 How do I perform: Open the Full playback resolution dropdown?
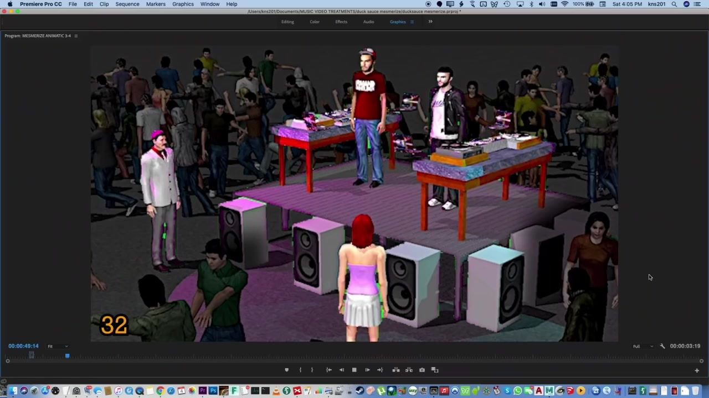point(643,346)
